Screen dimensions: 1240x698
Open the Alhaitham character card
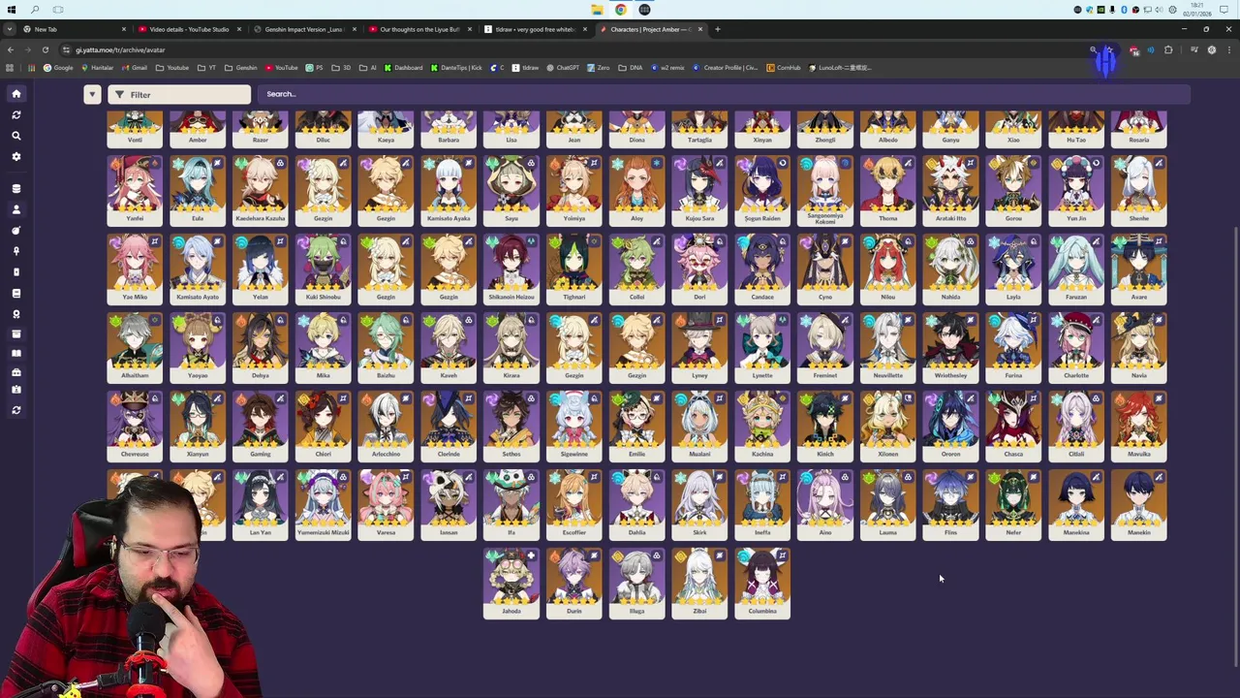pyautogui.click(x=135, y=347)
